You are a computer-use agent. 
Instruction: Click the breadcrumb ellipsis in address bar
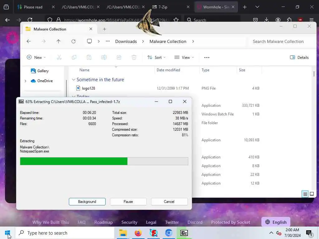pyautogui.click(x=107, y=41)
